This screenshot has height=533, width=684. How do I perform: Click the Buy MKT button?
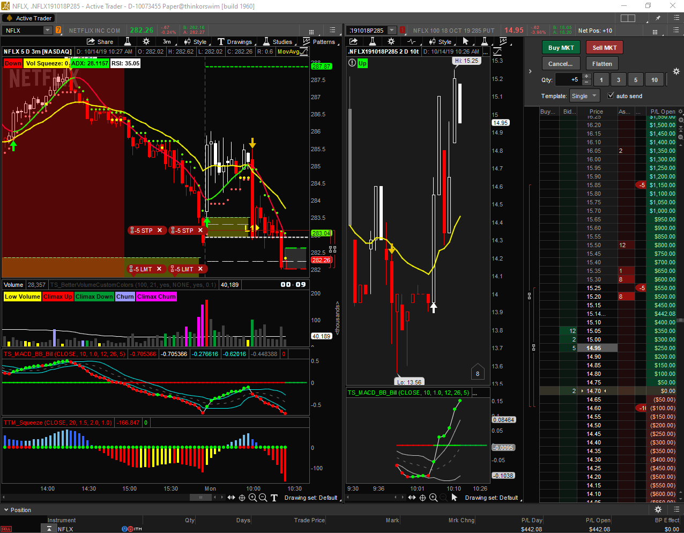561,48
